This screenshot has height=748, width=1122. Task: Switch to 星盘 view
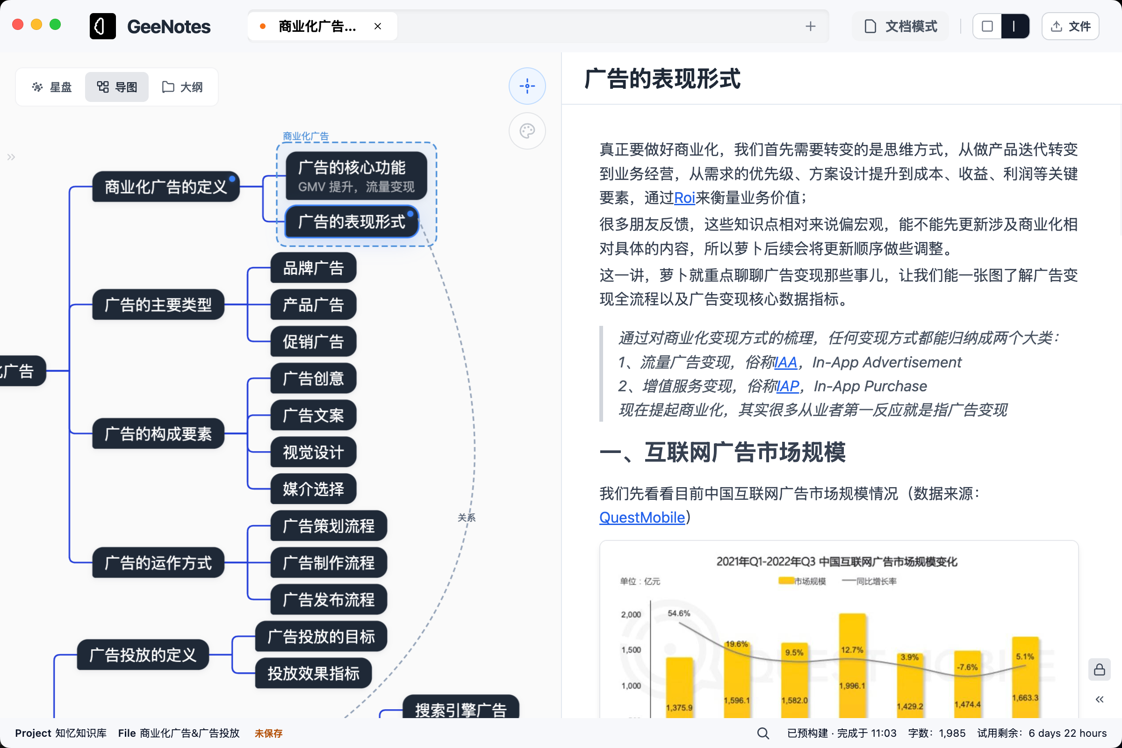point(52,86)
